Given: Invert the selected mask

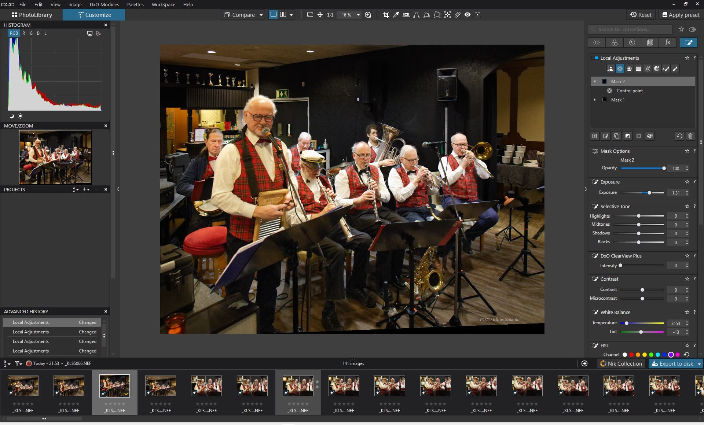Looking at the screenshot, I should coord(628,136).
